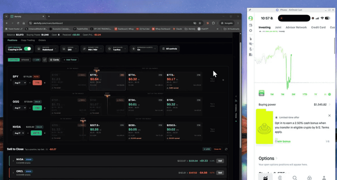Open the Webhook Alerts dropdown
This screenshot has width=337, height=180.
[x=144, y=49]
